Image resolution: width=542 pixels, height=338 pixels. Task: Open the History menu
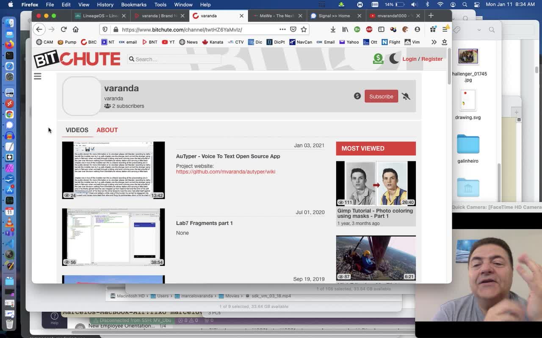105,4
